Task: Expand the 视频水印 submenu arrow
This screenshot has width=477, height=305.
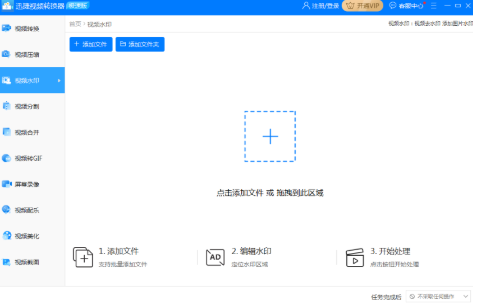Action: click(59, 81)
